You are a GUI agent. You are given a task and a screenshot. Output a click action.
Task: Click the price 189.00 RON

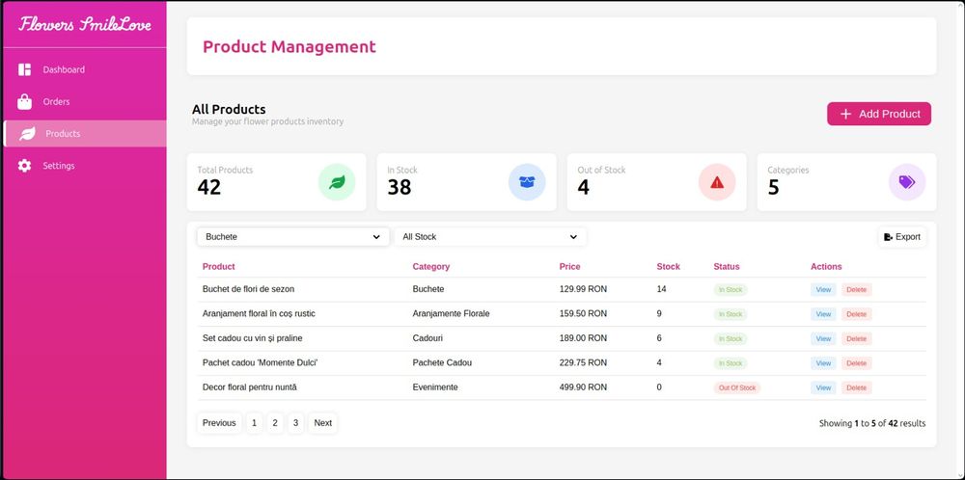point(583,338)
